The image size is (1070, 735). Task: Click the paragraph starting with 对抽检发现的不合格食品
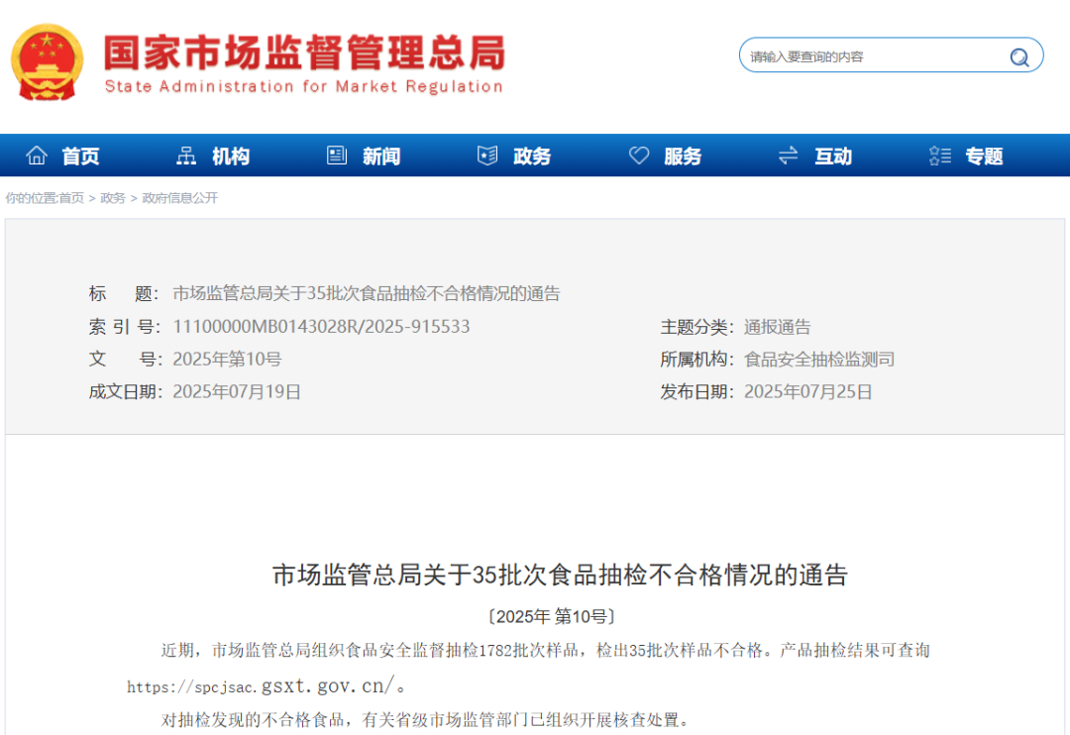click(x=425, y=720)
